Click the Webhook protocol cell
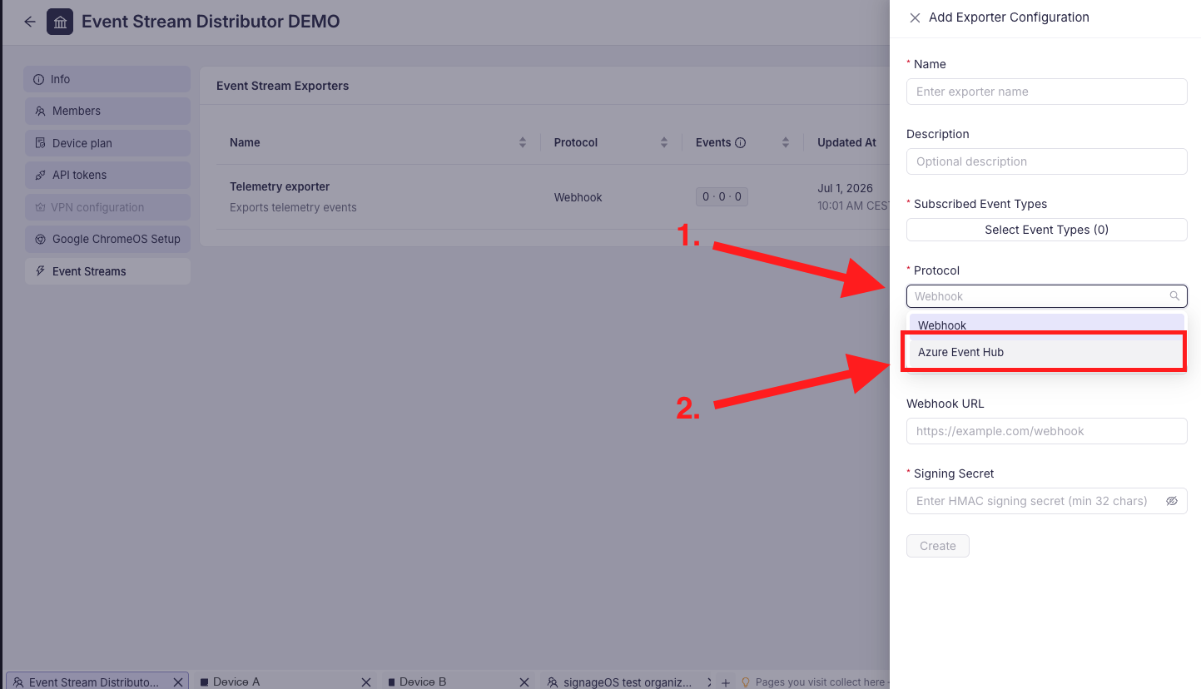1201x689 pixels. (578, 197)
